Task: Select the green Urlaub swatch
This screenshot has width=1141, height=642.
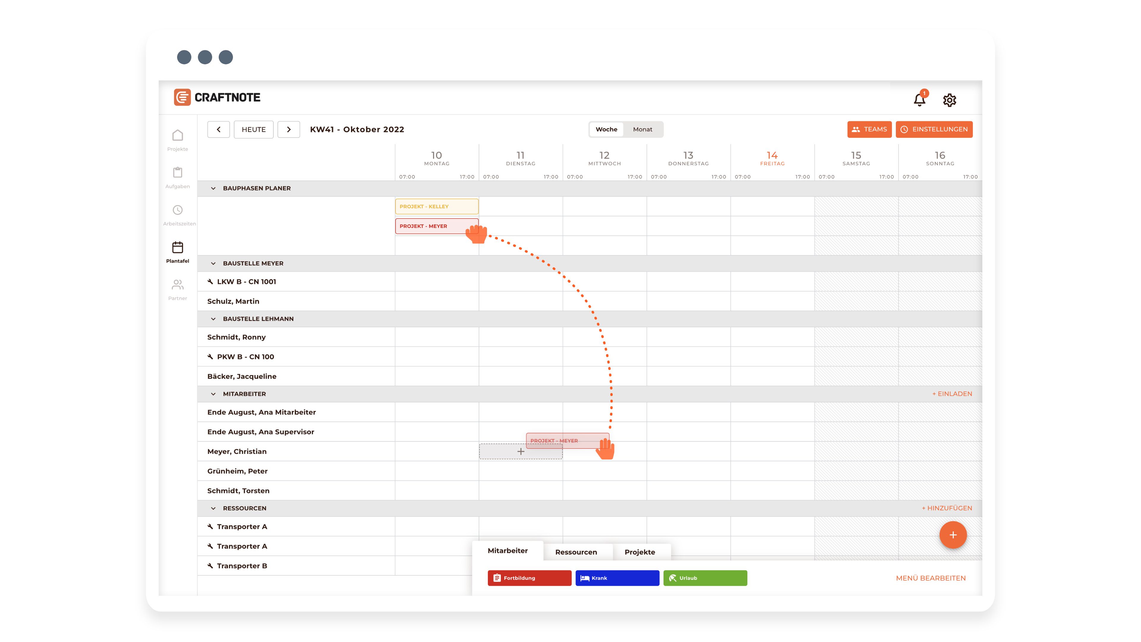Action: pos(705,578)
